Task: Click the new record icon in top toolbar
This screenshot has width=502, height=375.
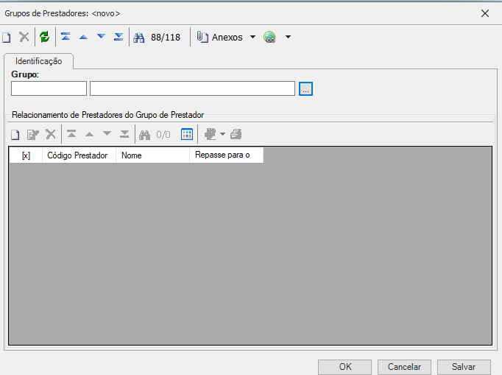Action: point(7,37)
